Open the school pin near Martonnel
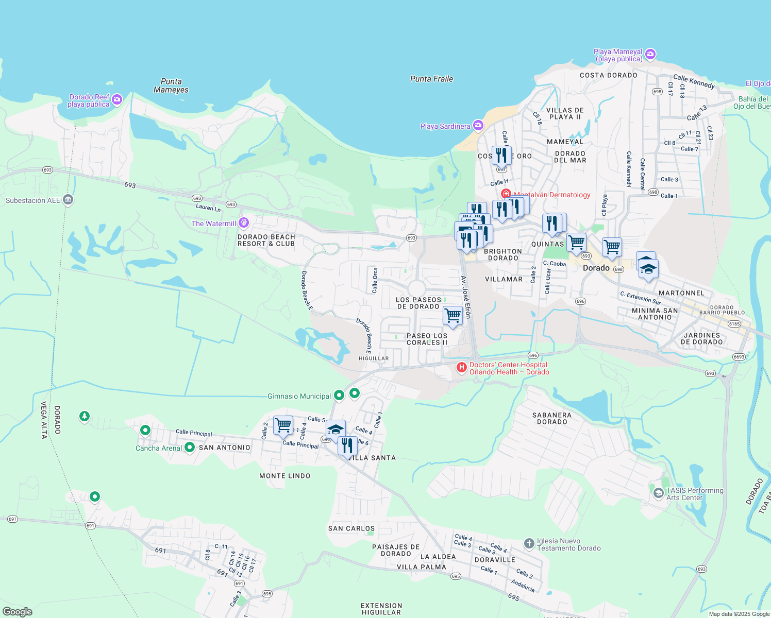Viewport: 771px width, 618px height. [x=648, y=270]
